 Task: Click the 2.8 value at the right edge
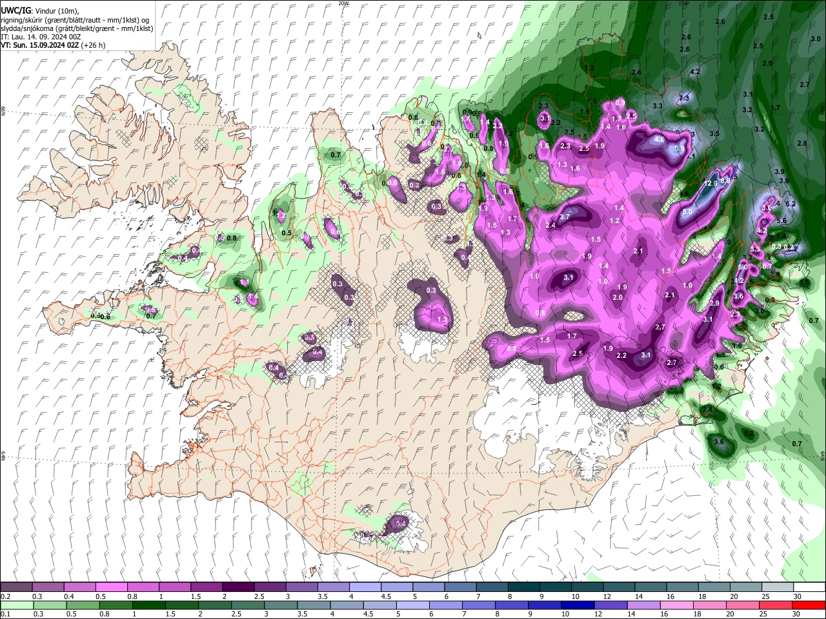(802, 143)
